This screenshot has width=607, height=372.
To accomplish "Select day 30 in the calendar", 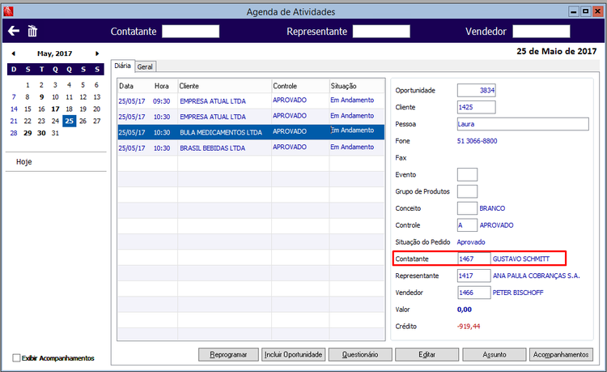I will pyautogui.click(x=41, y=133).
